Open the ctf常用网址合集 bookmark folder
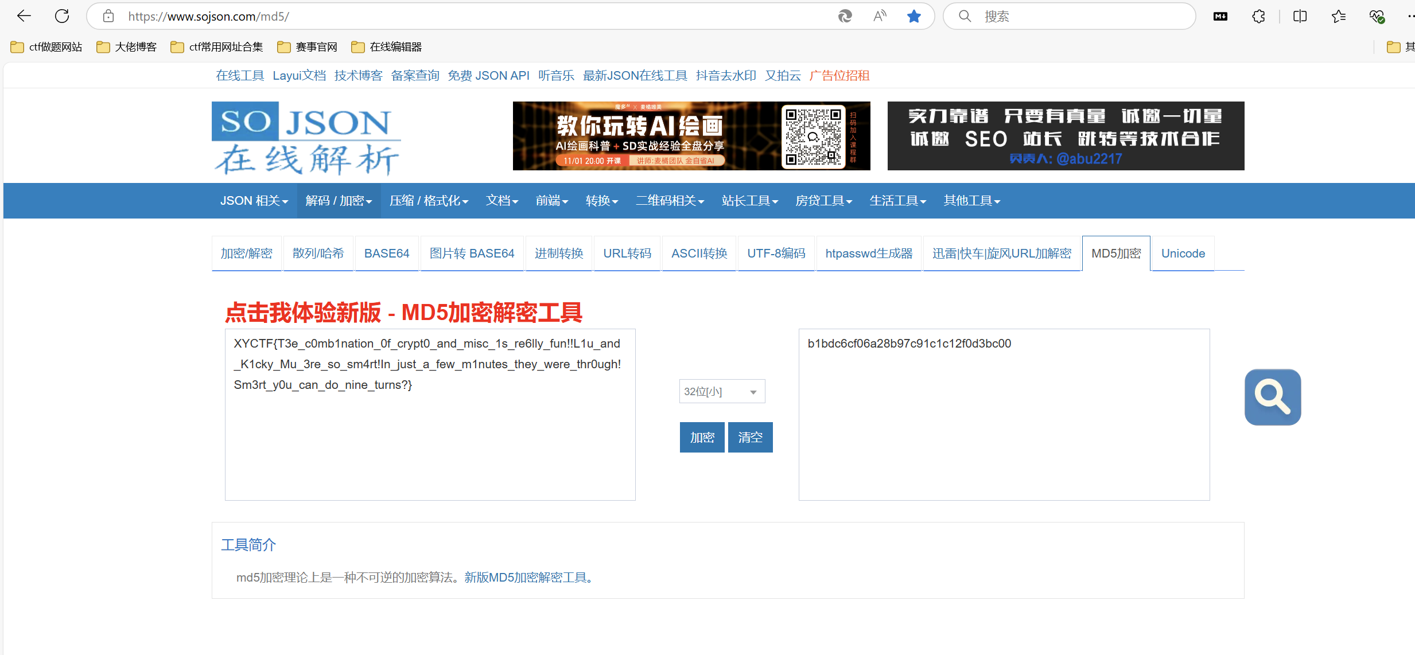Image resolution: width=1415 pixels, height=655 pixels. [217, 47]
